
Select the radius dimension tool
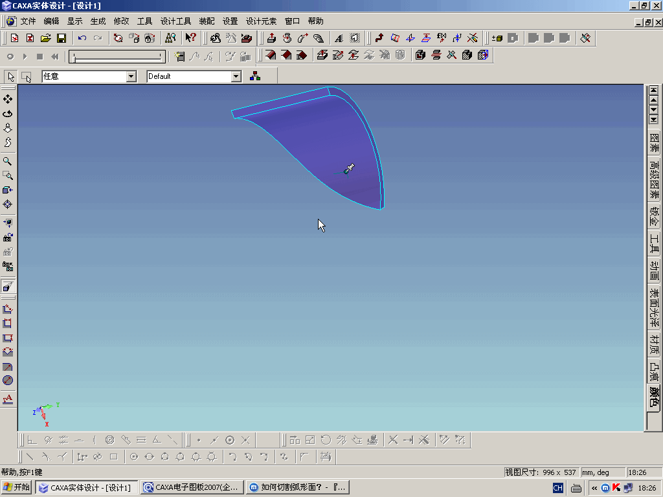coord(8,366)
